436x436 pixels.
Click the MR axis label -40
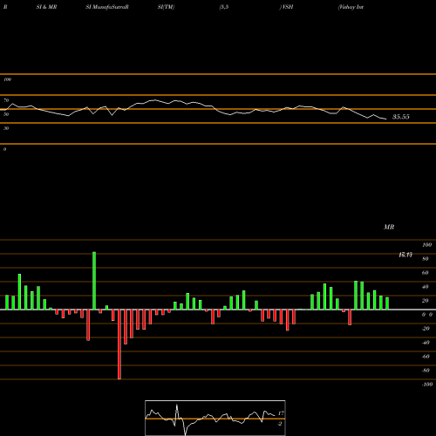[426, 343]
